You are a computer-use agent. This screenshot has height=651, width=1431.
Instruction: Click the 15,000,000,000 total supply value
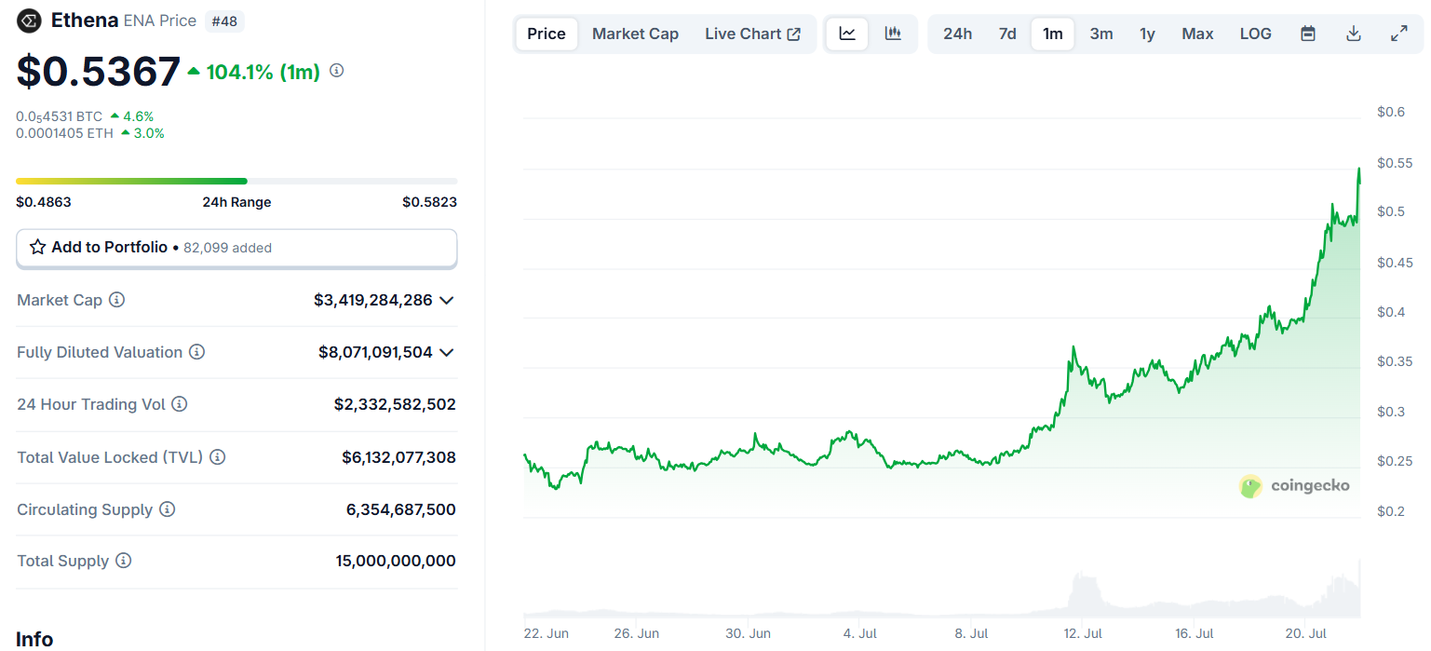click(x=396, y=561)
